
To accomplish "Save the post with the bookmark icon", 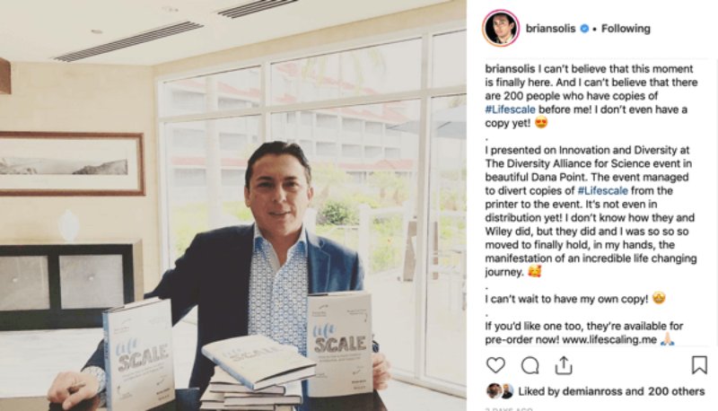I will [x=699, y=364].
